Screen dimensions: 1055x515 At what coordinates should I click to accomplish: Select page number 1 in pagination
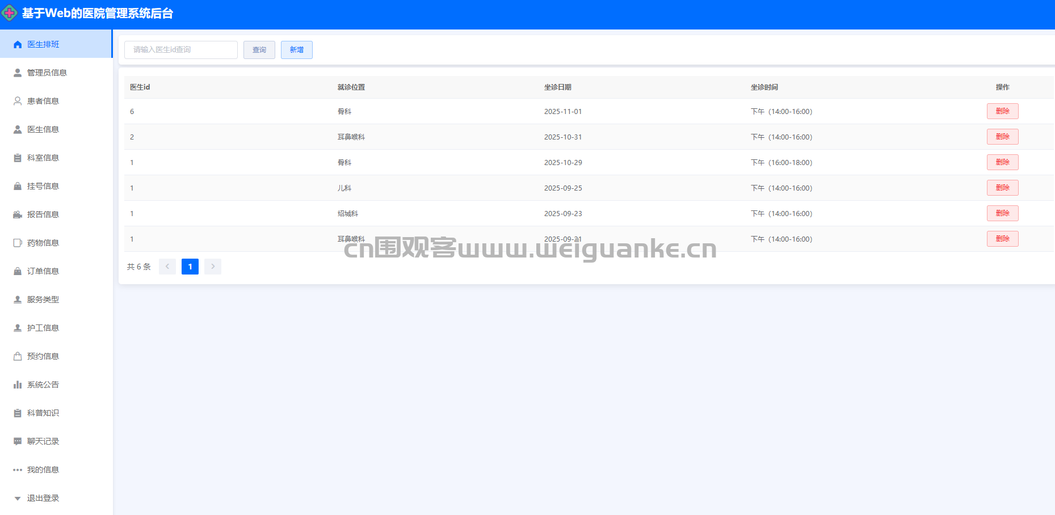(190, 267)
